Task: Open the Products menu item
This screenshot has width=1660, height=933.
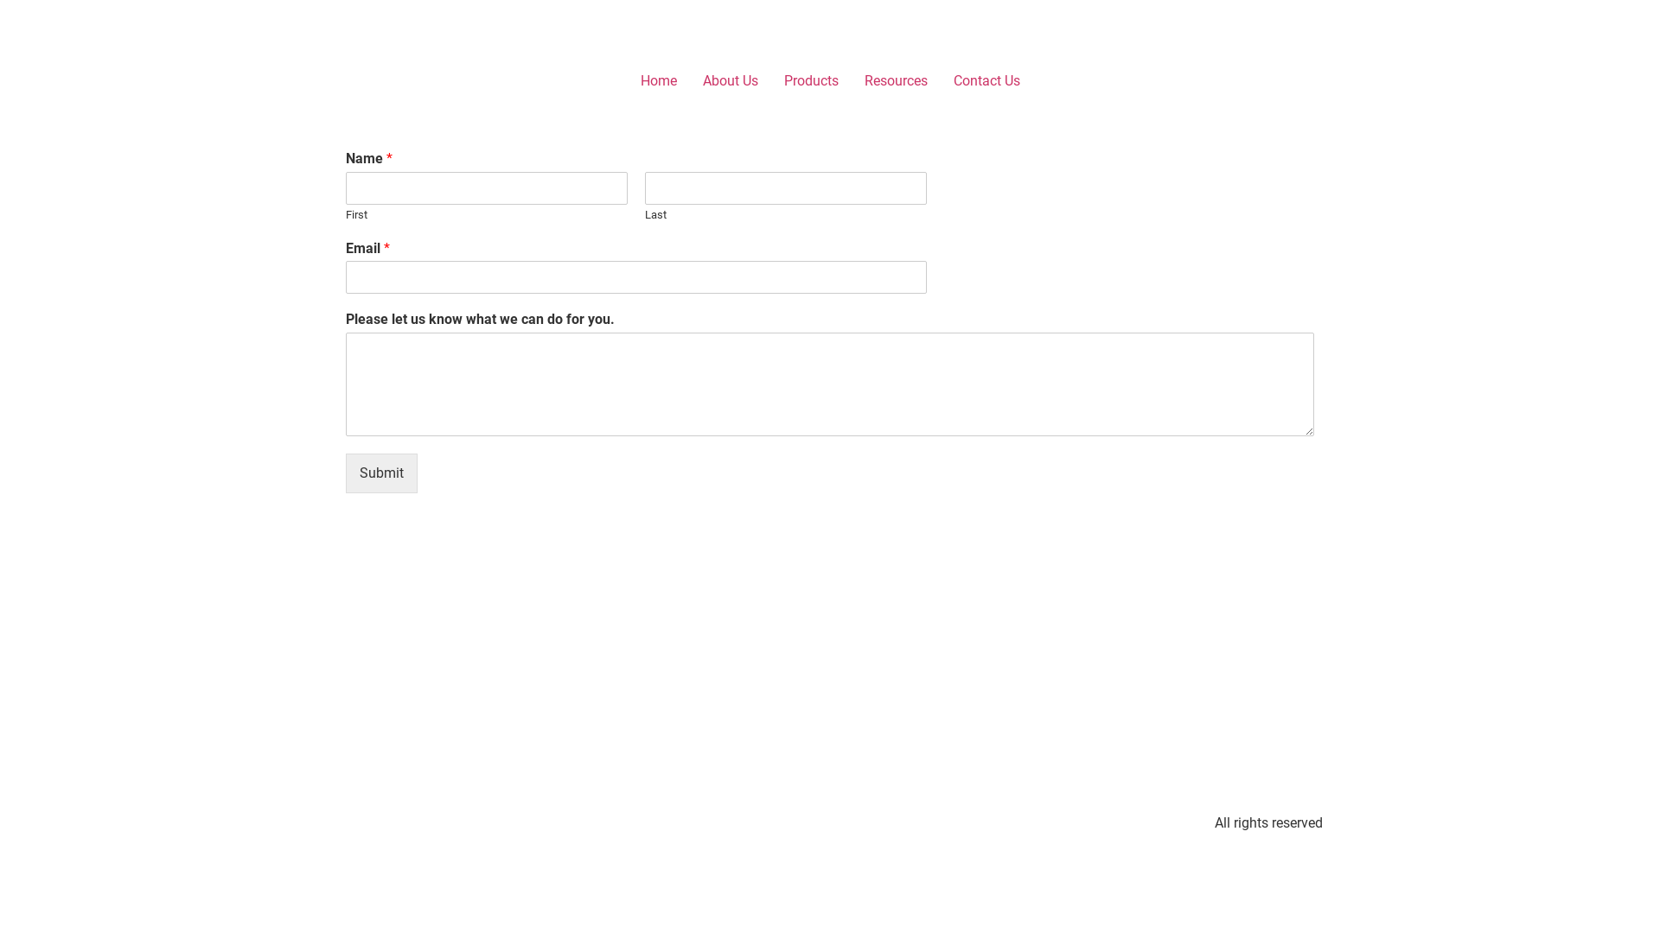Action: [x=811, y=81]
